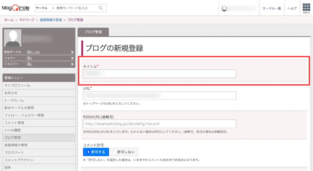Open いいね履歴 in the sidebar

tap(39, 130)
